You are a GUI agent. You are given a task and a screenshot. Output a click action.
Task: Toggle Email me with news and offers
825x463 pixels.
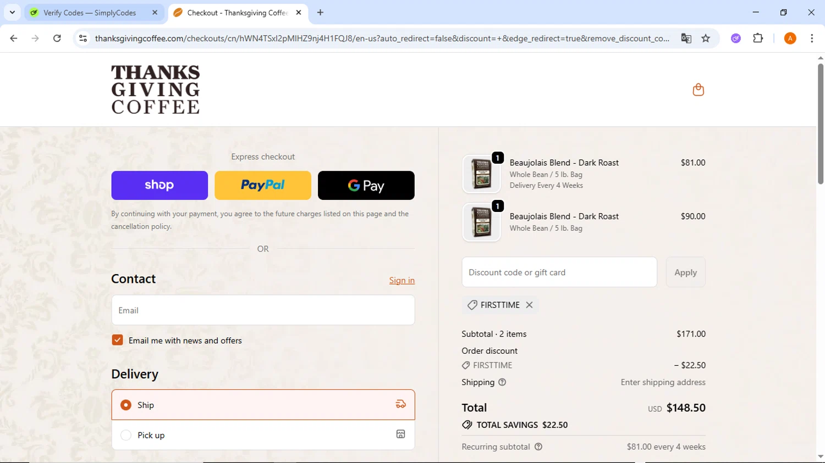117,340
